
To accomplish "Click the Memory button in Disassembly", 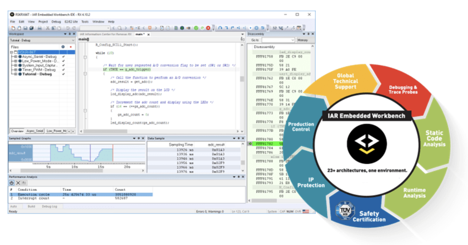I will coord(303,40).
